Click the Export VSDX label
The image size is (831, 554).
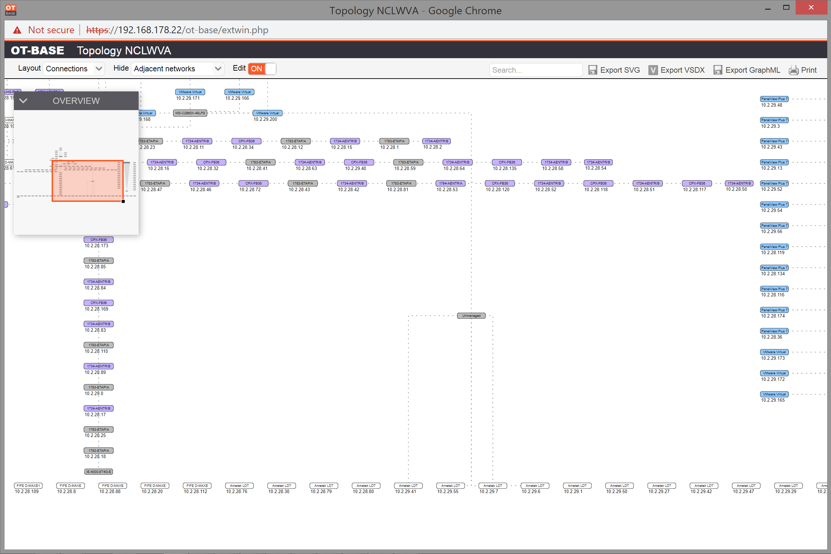(x=682, y=70)
